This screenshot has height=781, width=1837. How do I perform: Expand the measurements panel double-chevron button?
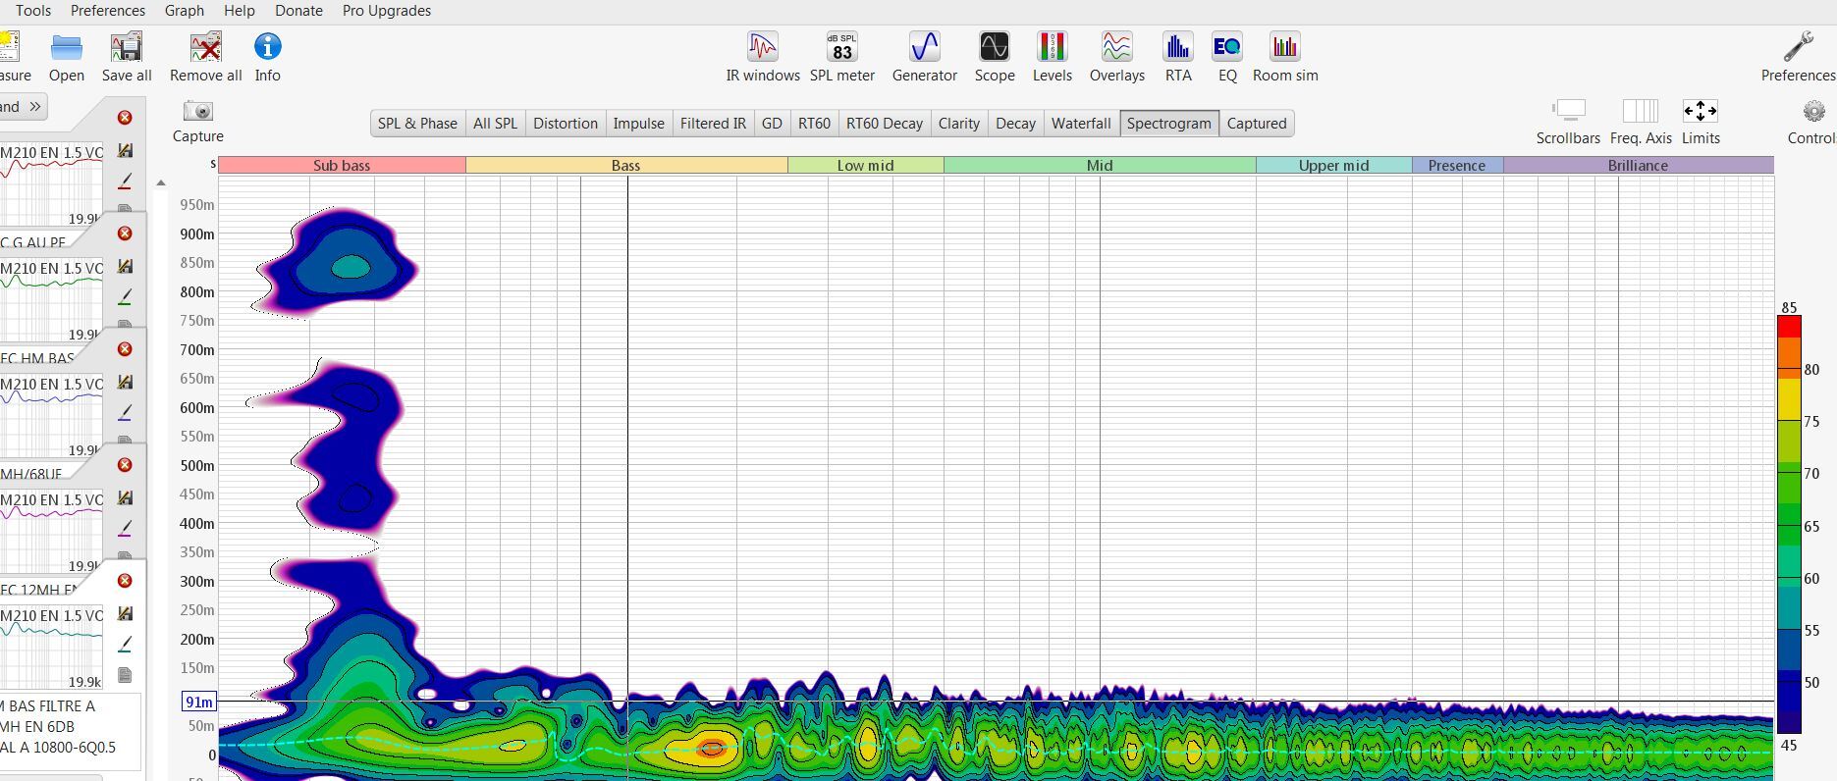tap(34, 107)
